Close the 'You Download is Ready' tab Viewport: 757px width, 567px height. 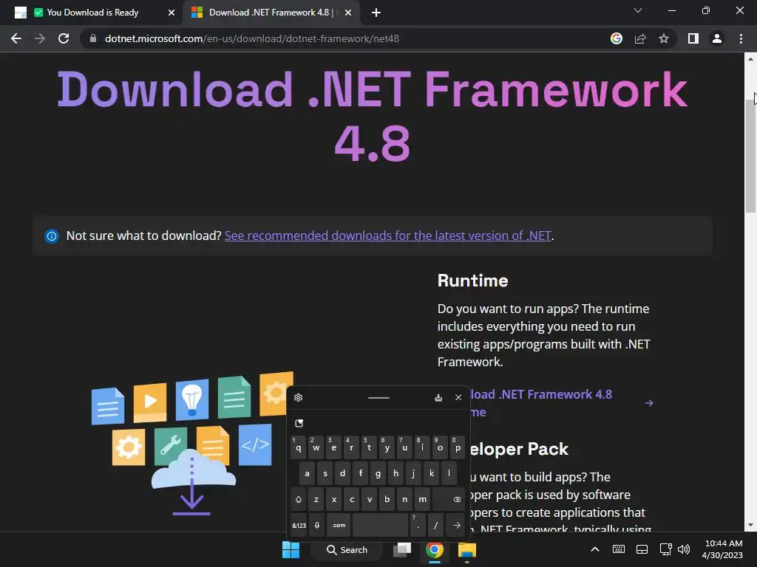coord(172,13)
